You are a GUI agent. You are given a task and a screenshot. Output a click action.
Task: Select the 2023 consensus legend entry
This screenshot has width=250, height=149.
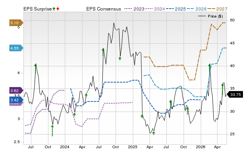point(134,9)
